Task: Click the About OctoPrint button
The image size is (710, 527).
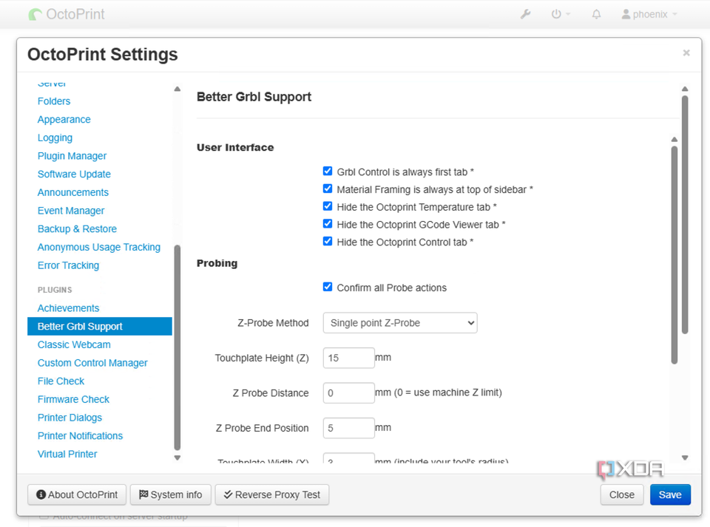Action: click(x=77, y=495)
